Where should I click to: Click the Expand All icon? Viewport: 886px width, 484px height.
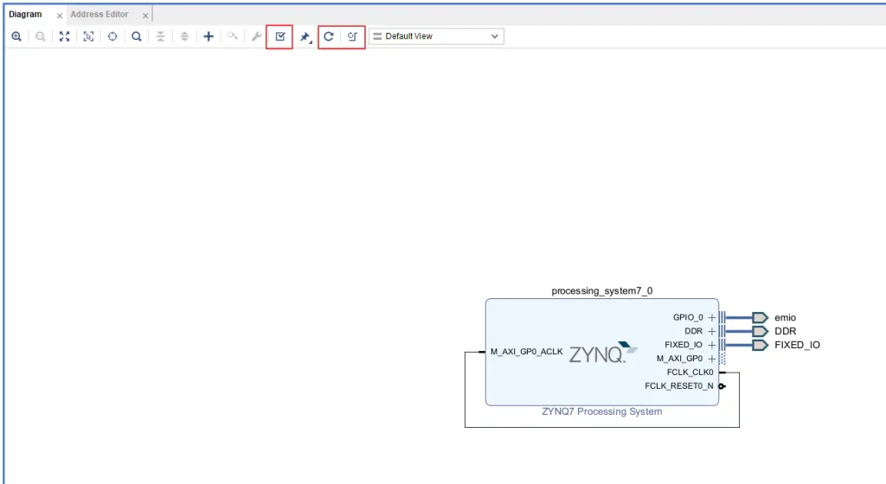[184, 36]
